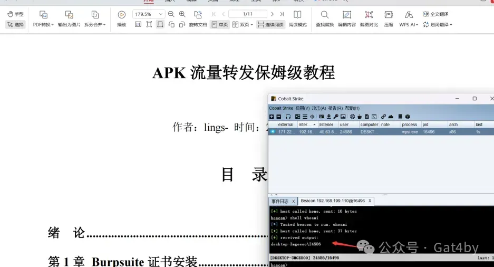This screenshot has height=267, width=494.
Task: Click the terminal script console icon
Action: [x=374, y=117]
